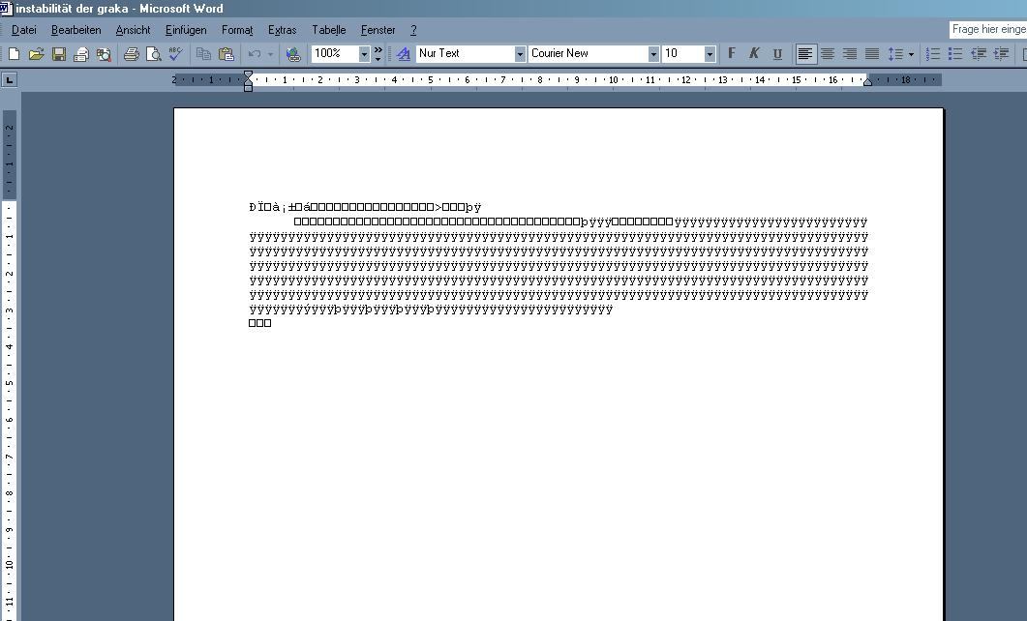Open the Courier New font dropdown

[x=653, y=53]
